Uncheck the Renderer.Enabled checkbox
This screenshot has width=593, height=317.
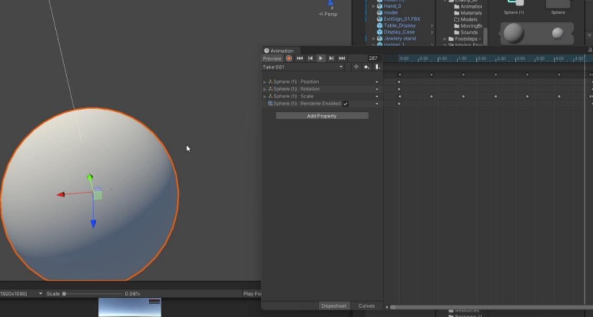coord(345,104)
